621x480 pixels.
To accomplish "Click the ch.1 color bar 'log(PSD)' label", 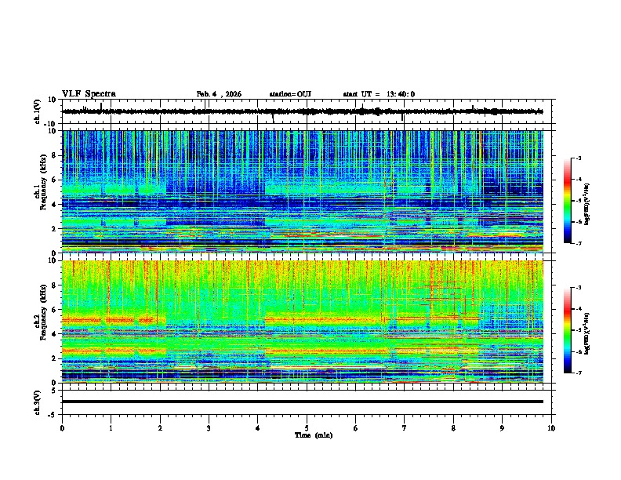I will point(587,204).
